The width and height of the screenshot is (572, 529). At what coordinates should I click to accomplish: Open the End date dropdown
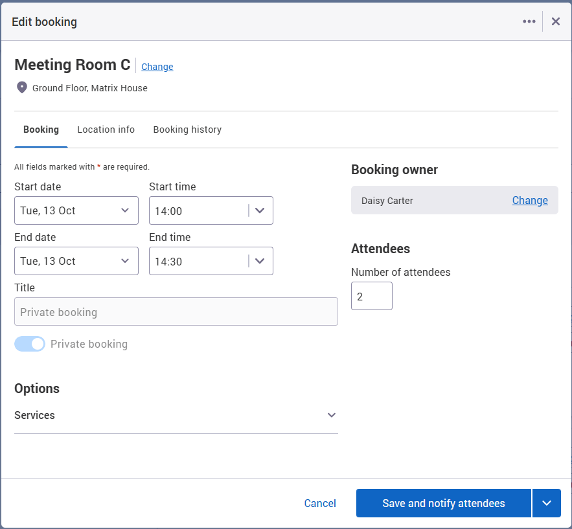[x=76, y=261]
